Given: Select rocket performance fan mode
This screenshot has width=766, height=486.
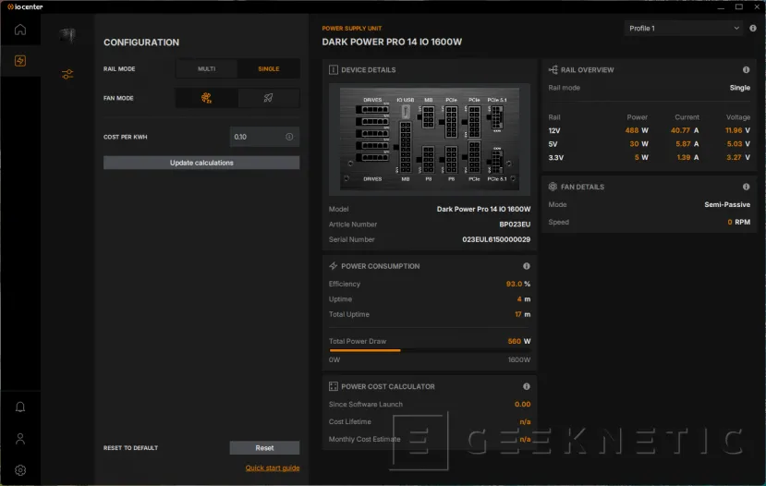Looking at the screenshot, I should pos(268,98).
